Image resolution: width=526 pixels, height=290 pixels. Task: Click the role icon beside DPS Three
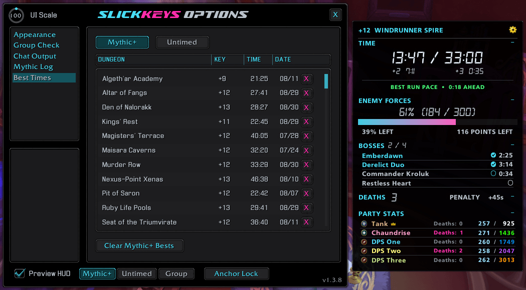(364, 260)
